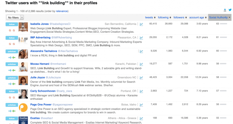Image resolution: width=233 pixels, height=124 pixels.
Task: Open the @carly_ciara handle link
Action: tap(64, 91)
